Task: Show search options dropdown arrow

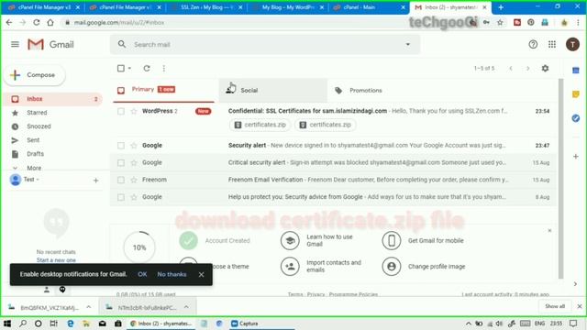Action: tap(407, 45)
